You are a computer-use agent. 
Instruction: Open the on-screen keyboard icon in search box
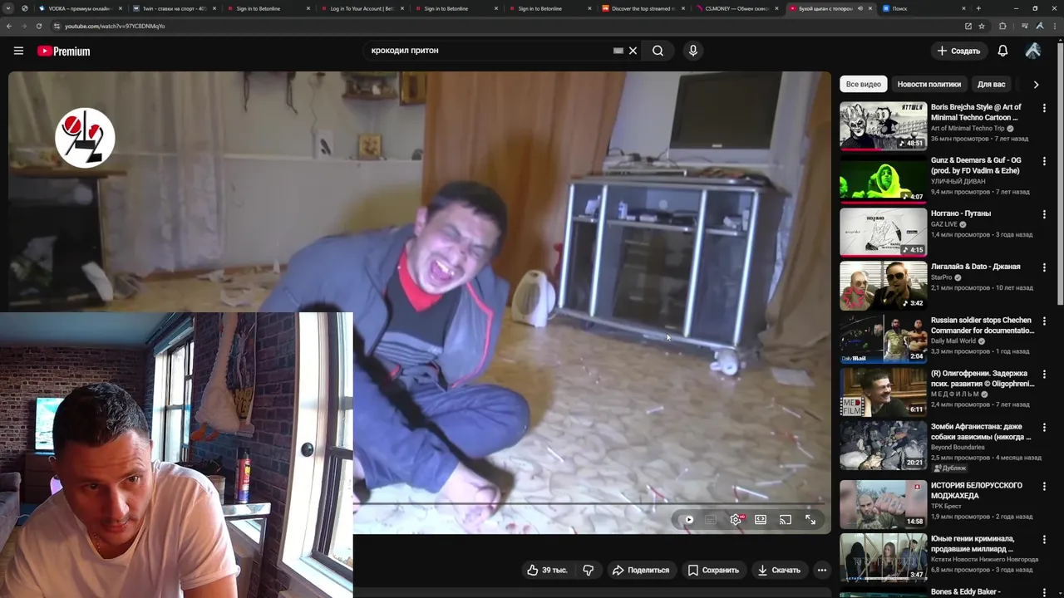618,51
